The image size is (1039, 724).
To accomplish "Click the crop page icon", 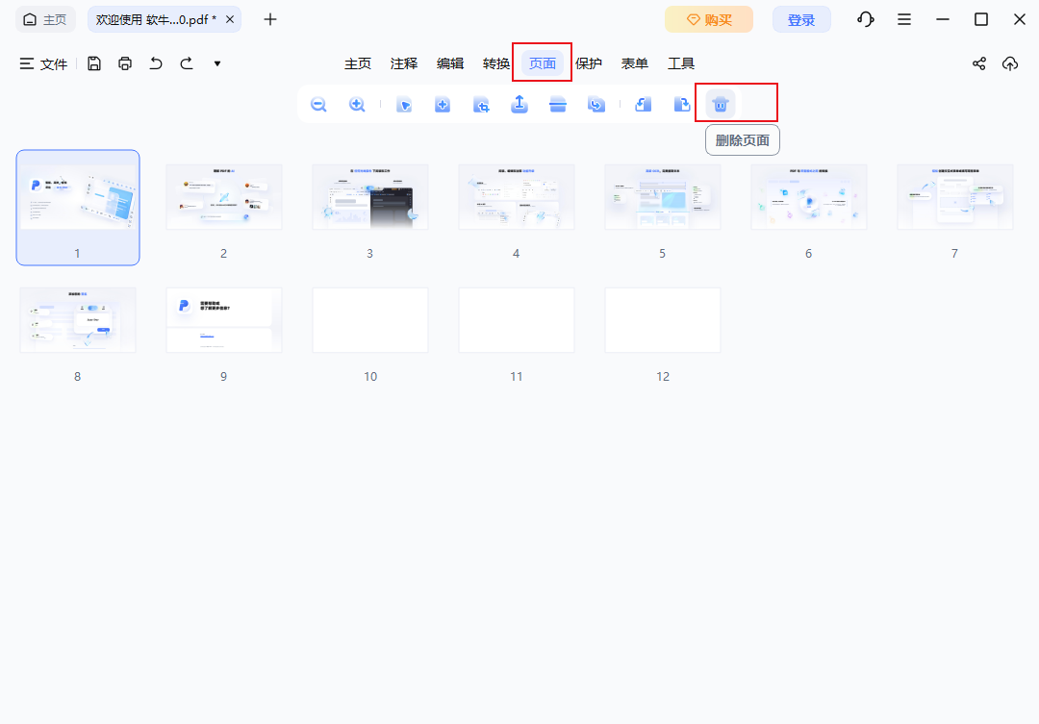I will (481, 105).
